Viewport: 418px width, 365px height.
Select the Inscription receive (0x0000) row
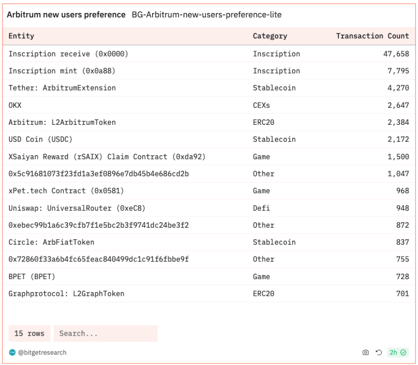(x=68, y=54)
